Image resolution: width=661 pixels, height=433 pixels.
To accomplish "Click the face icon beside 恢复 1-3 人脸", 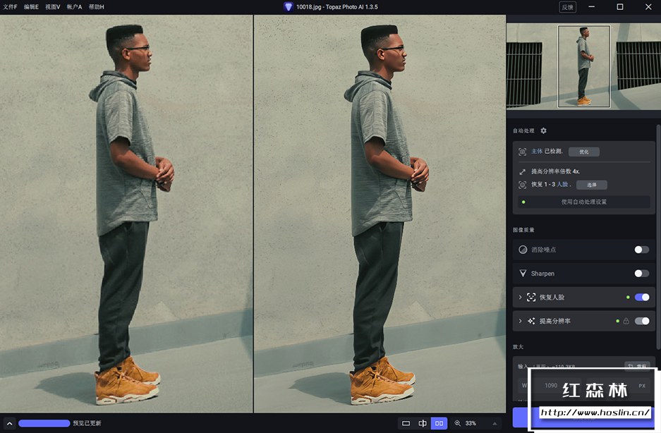I will pyautogui.click(x=522, y=185).
